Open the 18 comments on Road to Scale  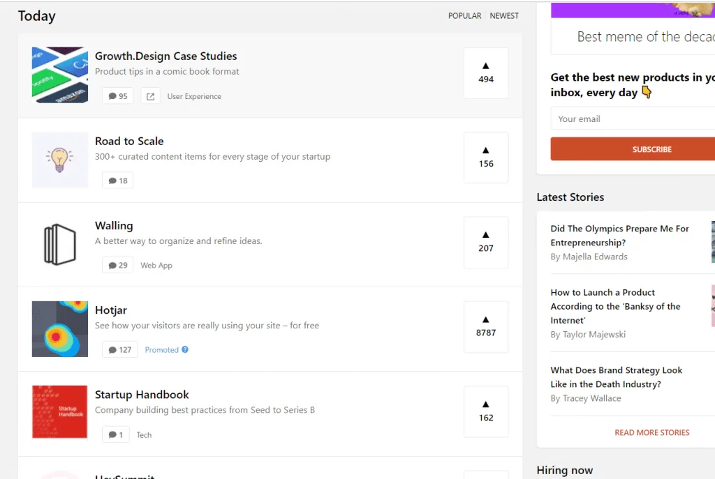117,181
